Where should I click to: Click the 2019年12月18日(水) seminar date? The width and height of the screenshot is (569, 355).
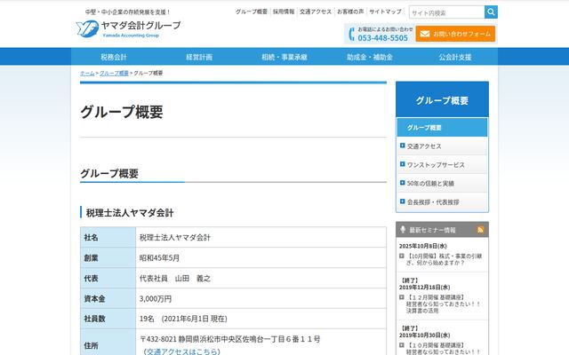point(425,288)
